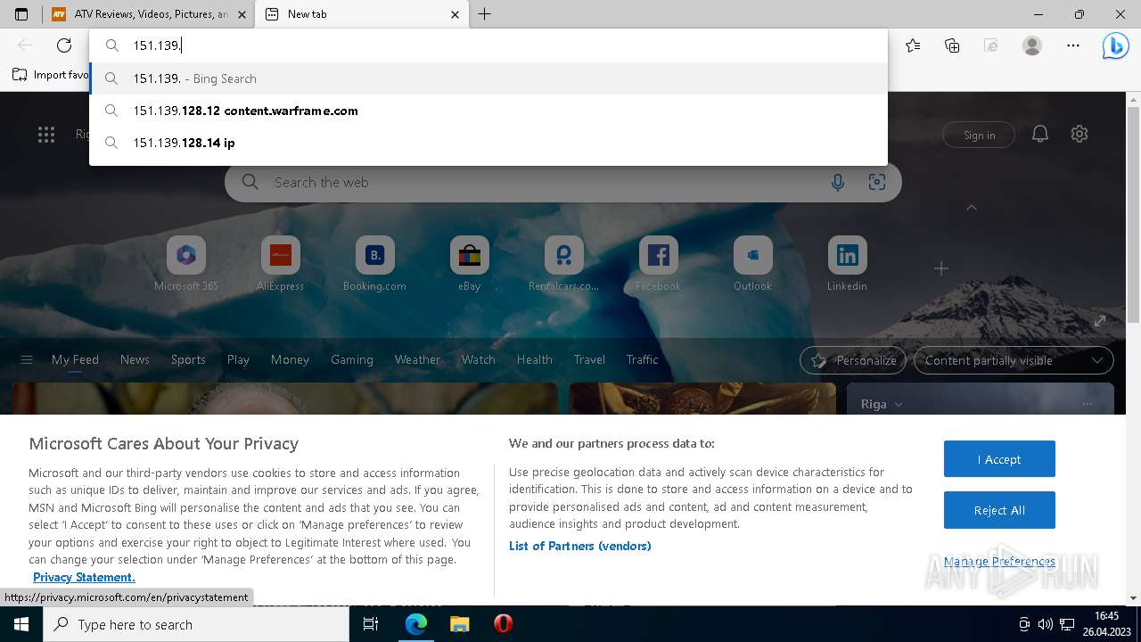
Task: Select the My Feed tab
Action: point(75,359)
